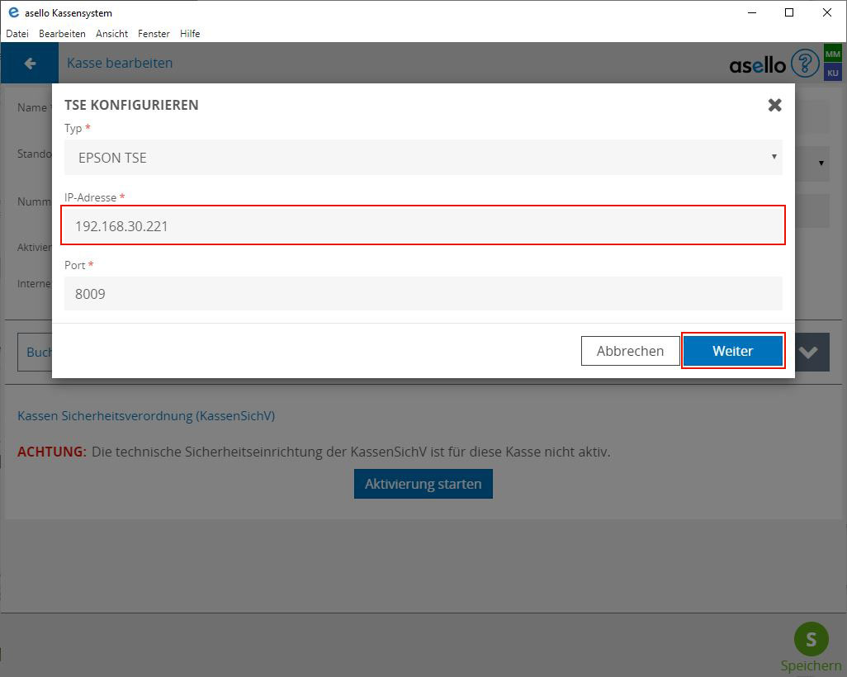Click the green Speichern save icon

coord(811,639)
